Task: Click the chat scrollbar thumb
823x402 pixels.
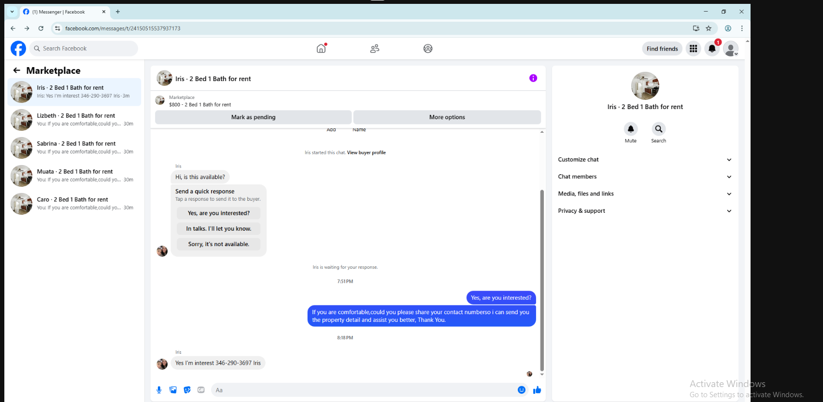Action: [542, 280]
